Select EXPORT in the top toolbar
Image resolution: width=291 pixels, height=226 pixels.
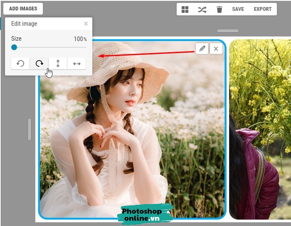pos(262,9)
